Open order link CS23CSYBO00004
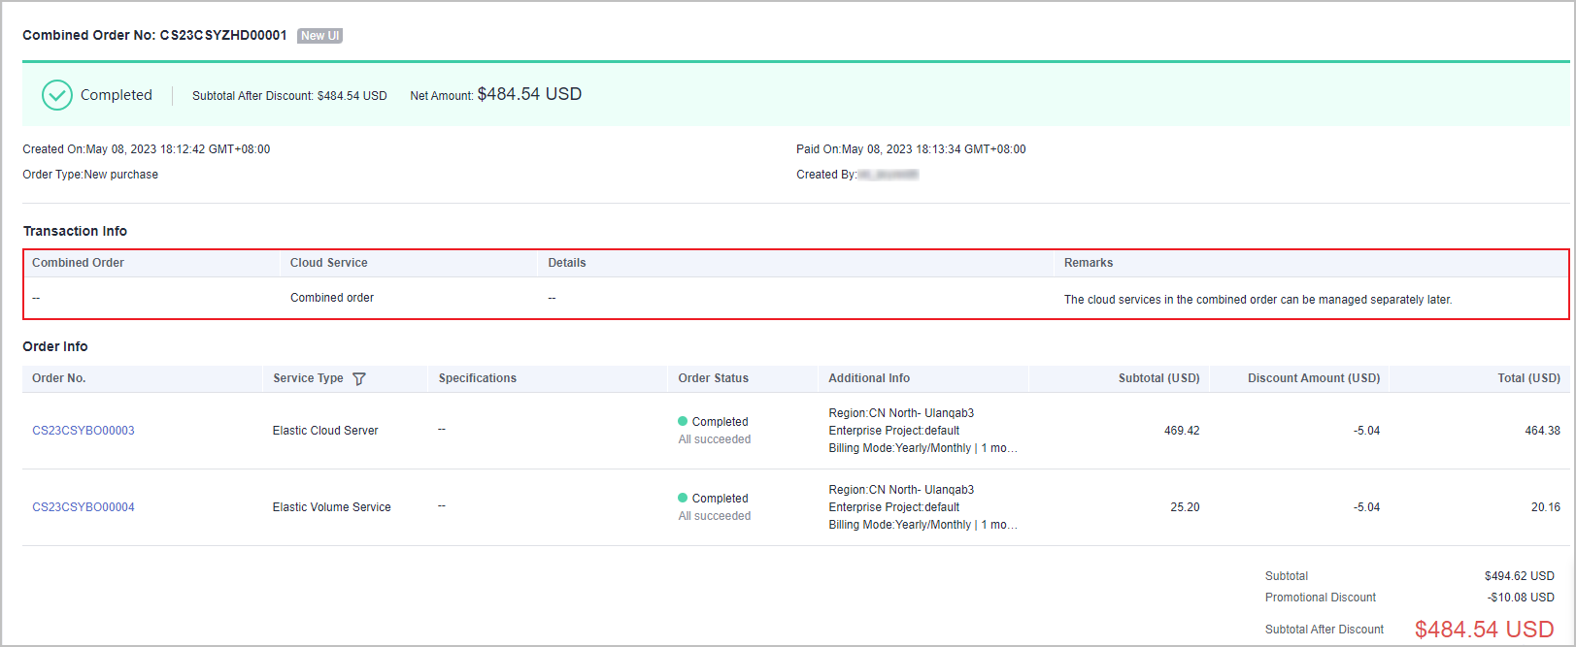Viewport: 1576px width, 647px height. pyautogui.click(x=84, y=507)
